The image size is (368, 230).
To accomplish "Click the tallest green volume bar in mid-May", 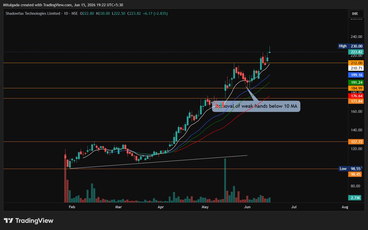I will (x=225, y=180).
